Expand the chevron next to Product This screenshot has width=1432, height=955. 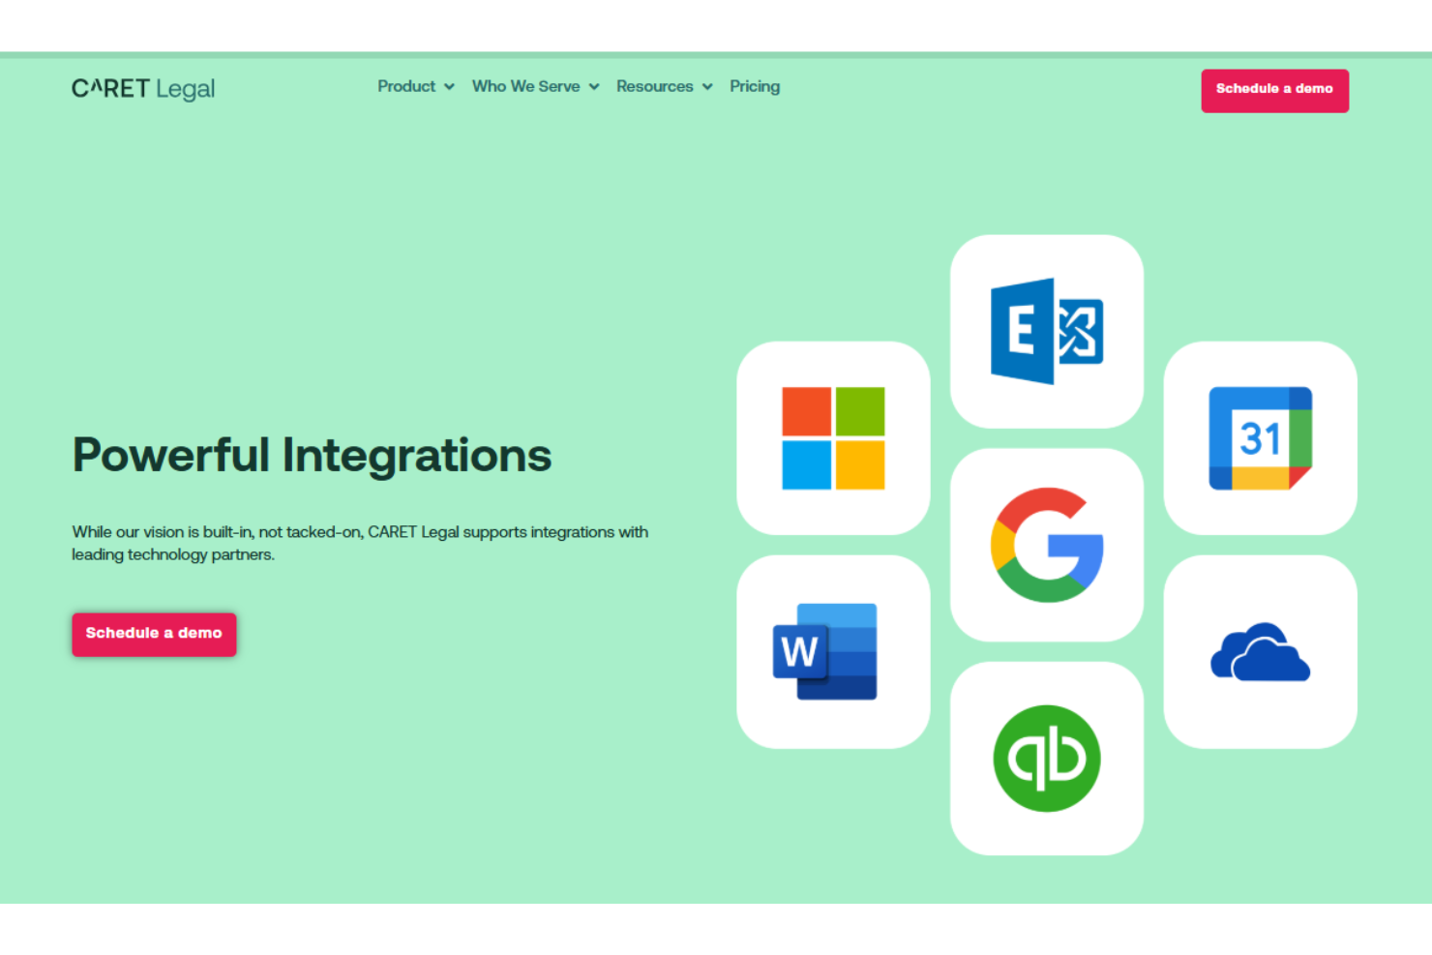click(449, 87)
